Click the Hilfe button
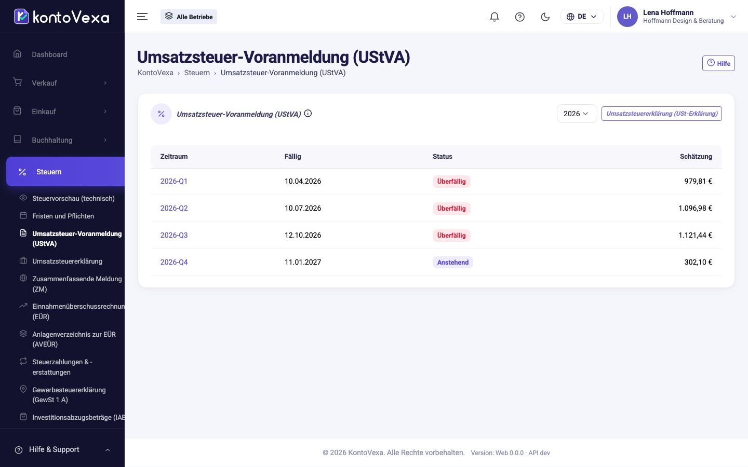The height and width of the screenshot is (467, 748). click(718, 63)
